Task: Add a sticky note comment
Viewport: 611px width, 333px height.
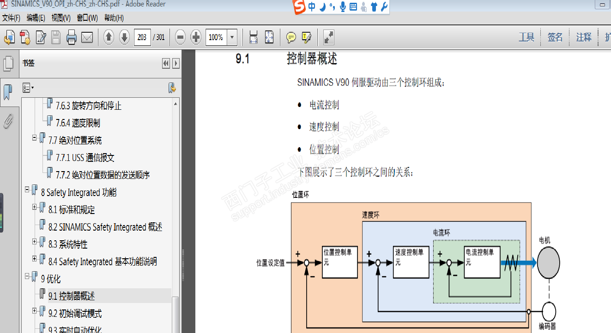Action: [x=291, y=37]
